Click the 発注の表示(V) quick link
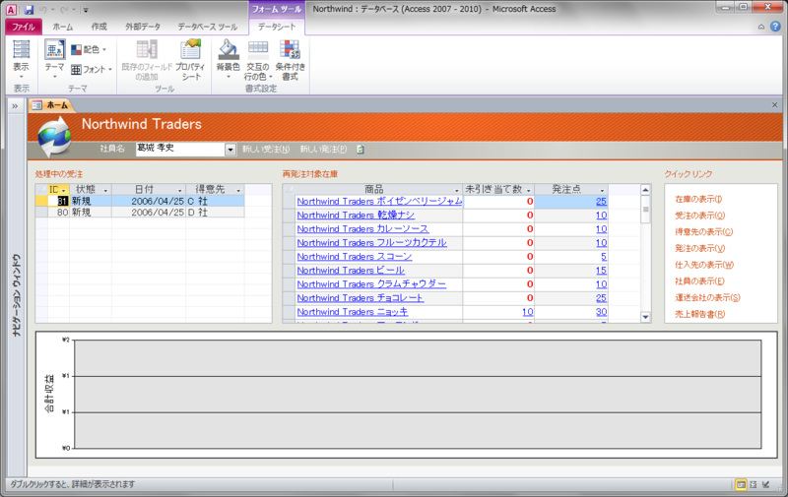788x497 pixels. click(x=700, y=248)
